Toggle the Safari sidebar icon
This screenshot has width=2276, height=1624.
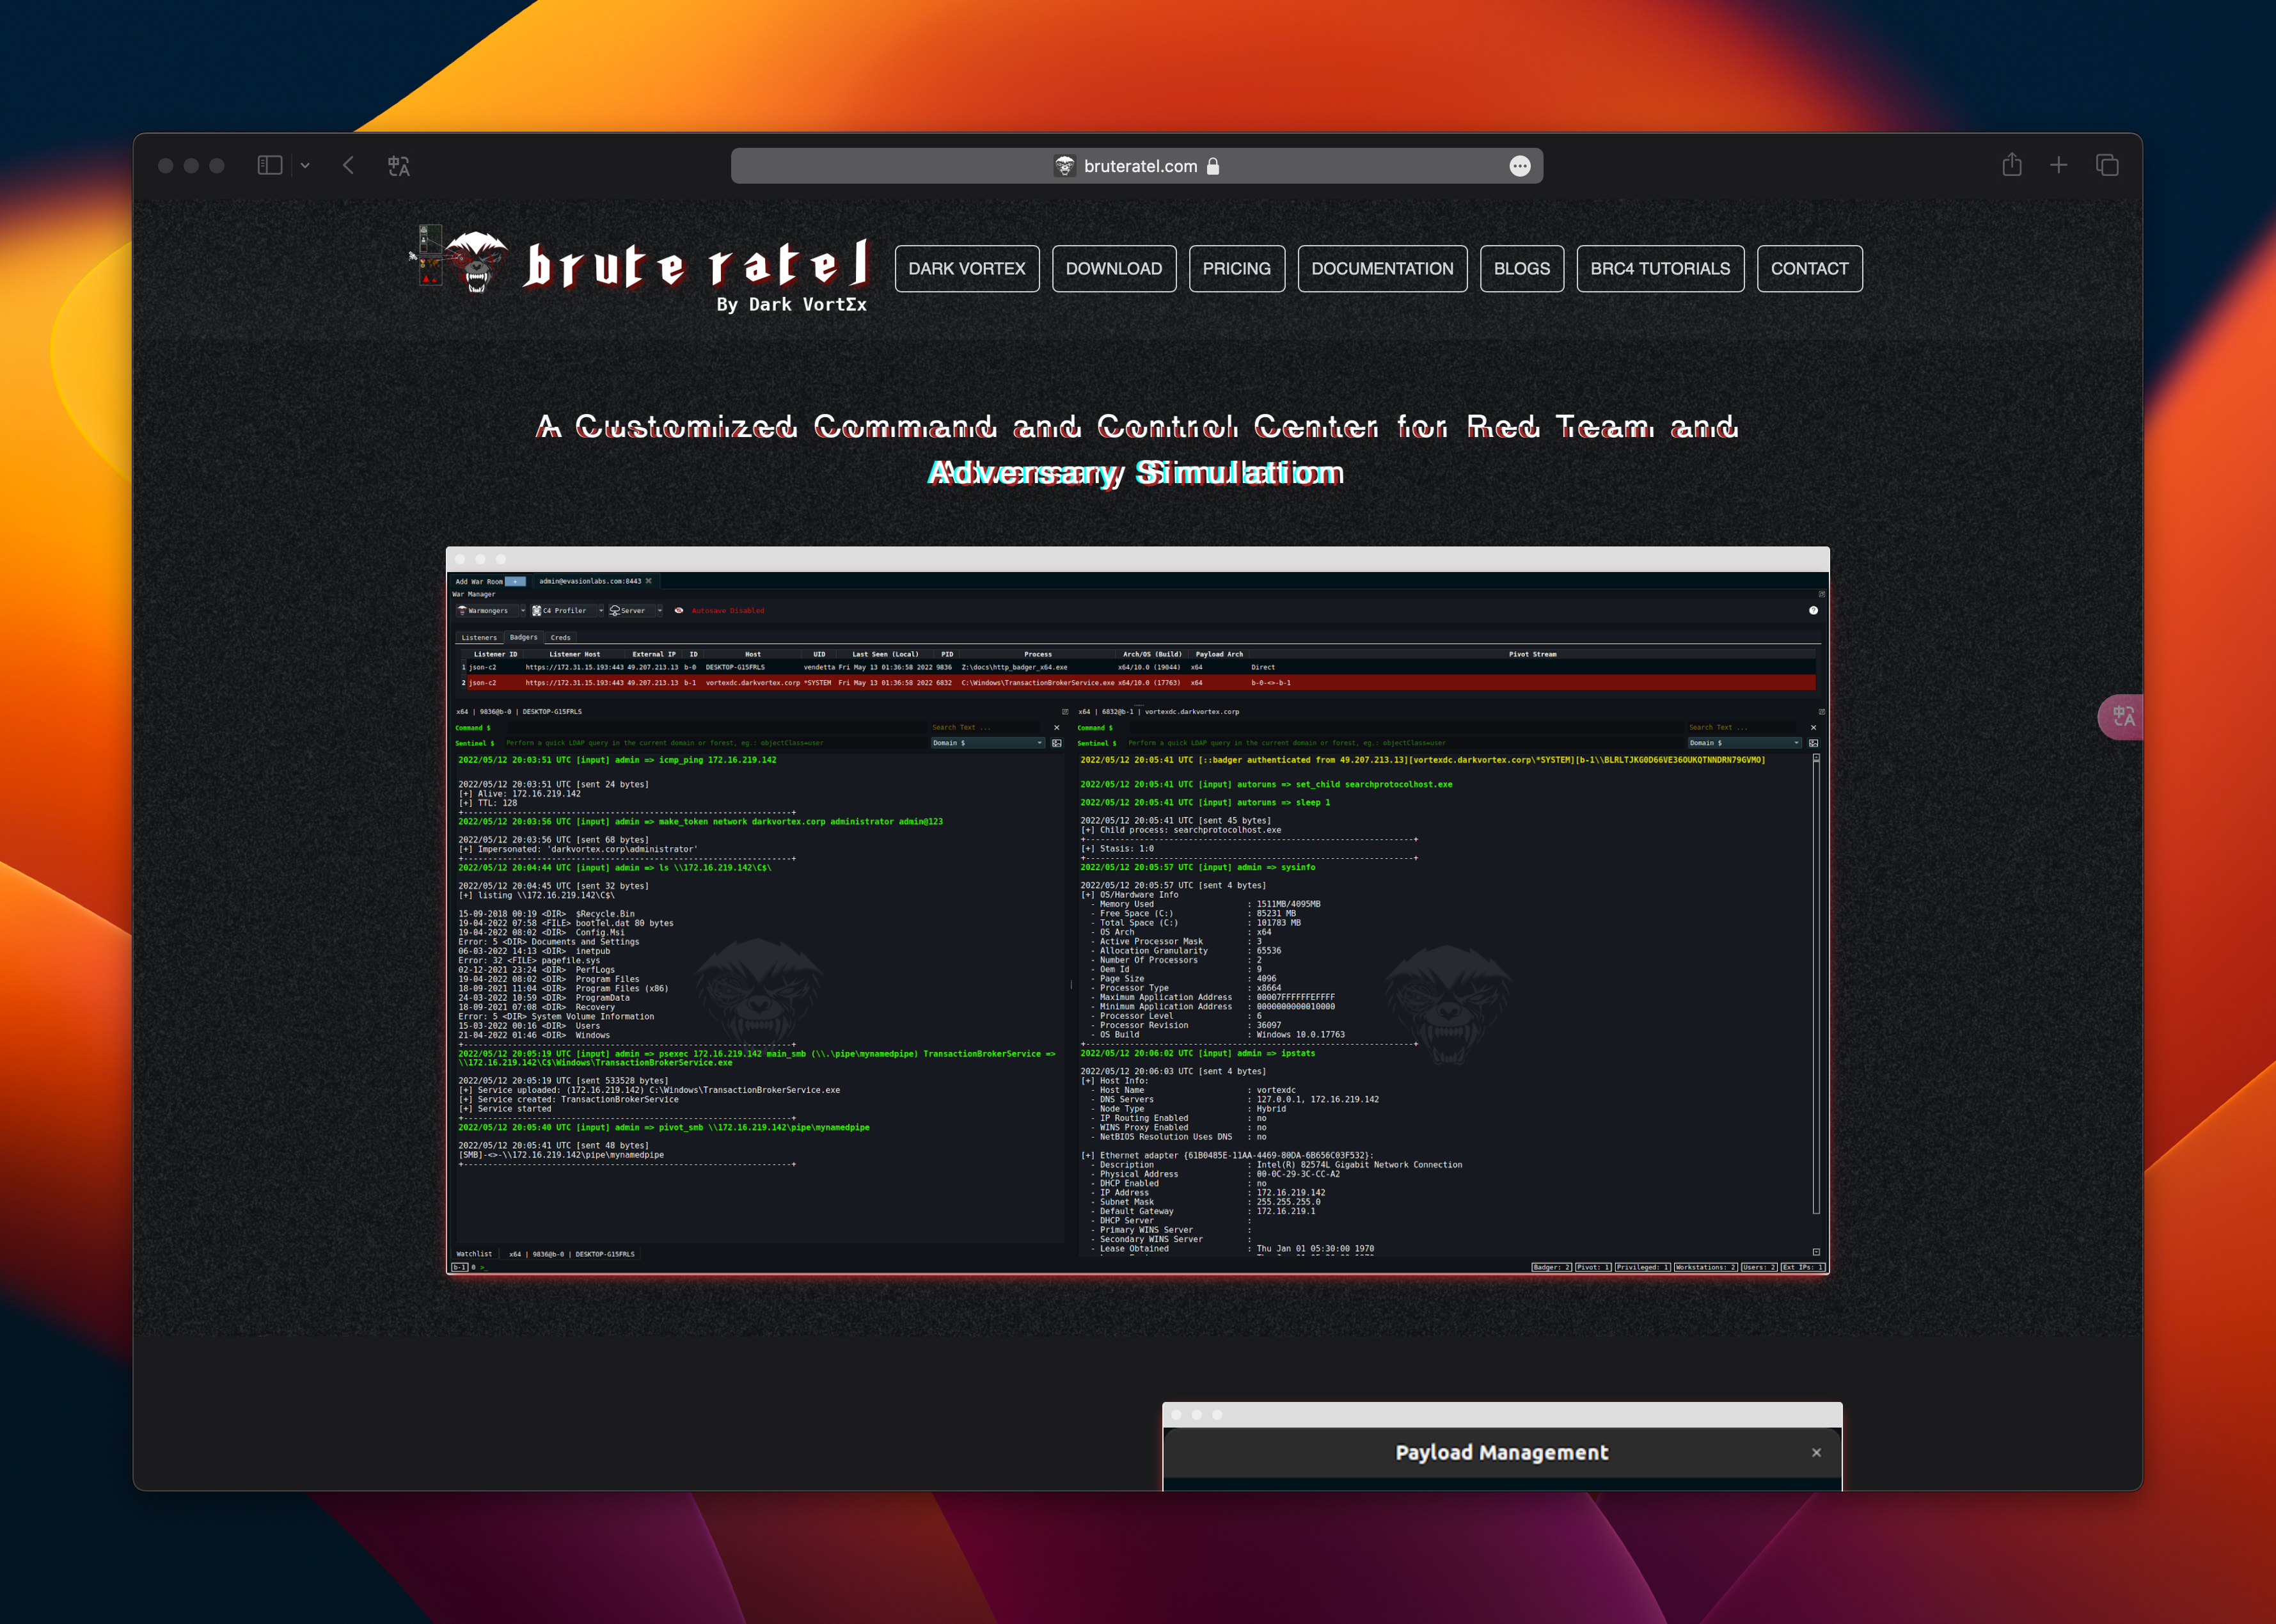click(270, 165)
